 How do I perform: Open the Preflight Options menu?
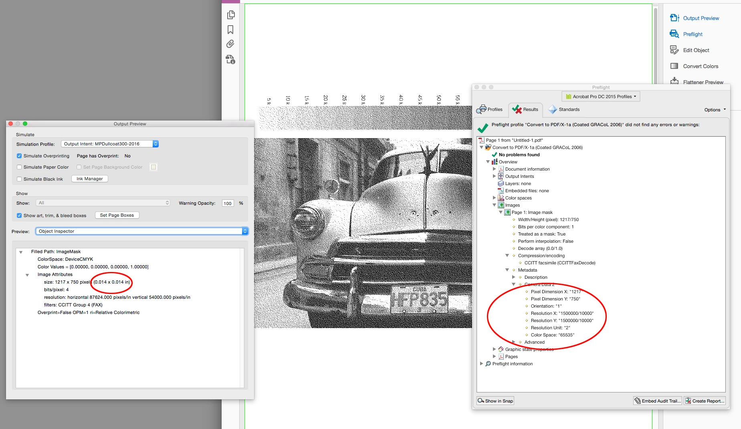[x=715, y=110]
